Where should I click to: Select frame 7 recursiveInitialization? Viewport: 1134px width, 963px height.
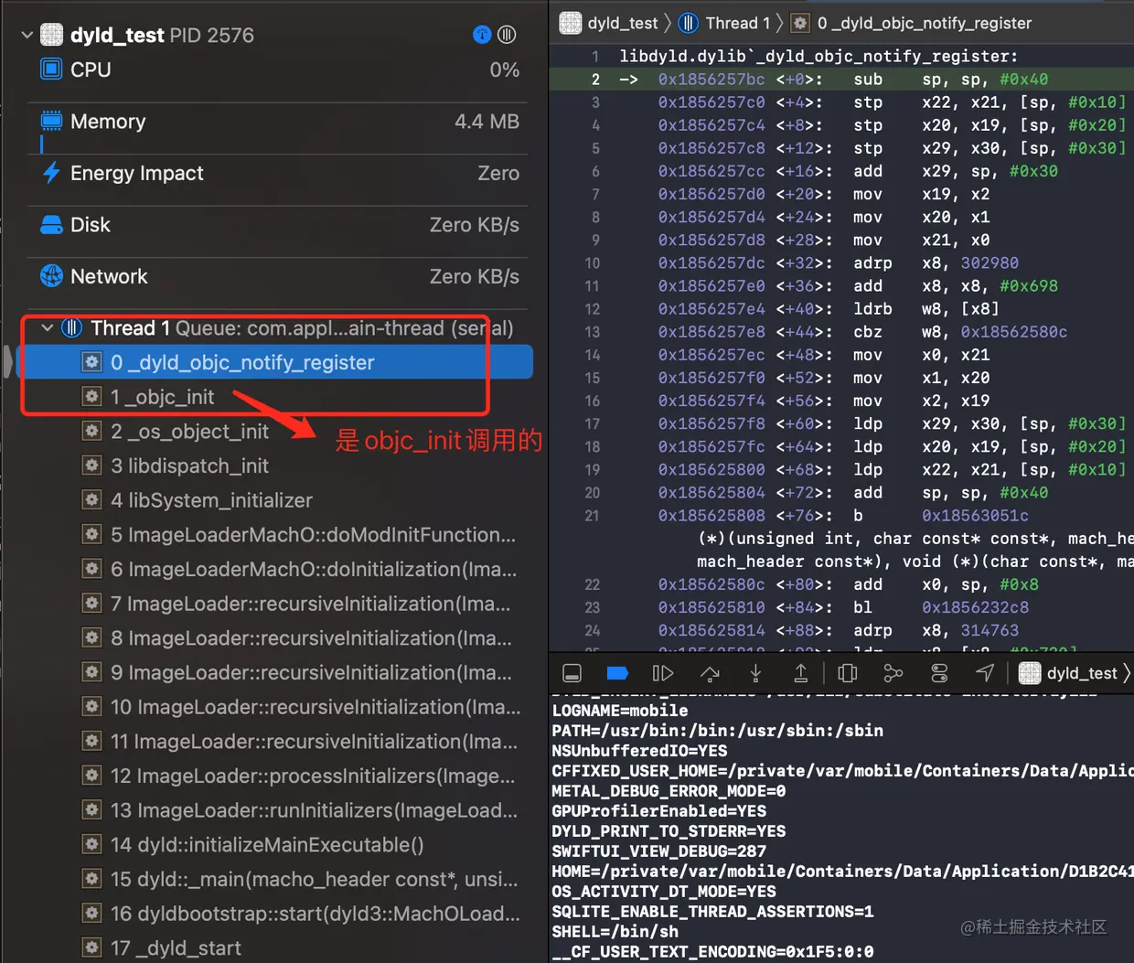click(274, 604)
